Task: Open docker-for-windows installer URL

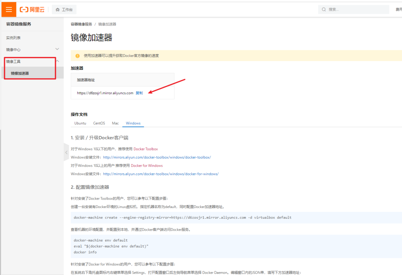Action: (x=161, y=174)
